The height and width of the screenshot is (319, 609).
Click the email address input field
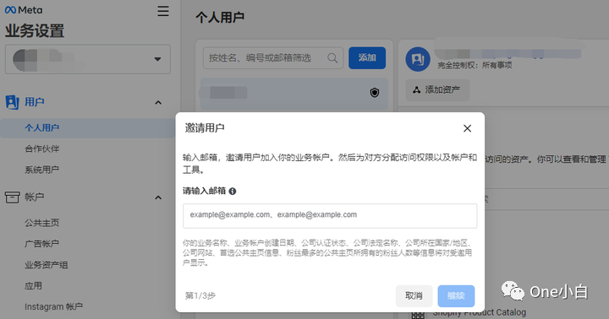(330, 216)
